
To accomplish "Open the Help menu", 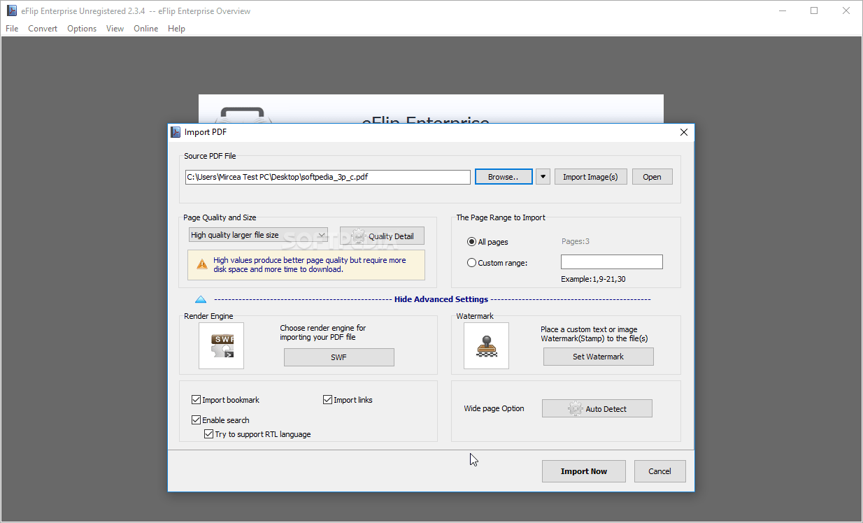I will 177,29.
